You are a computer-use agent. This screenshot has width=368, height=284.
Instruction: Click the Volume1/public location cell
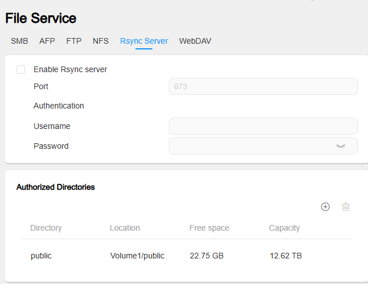click(137, 256)
